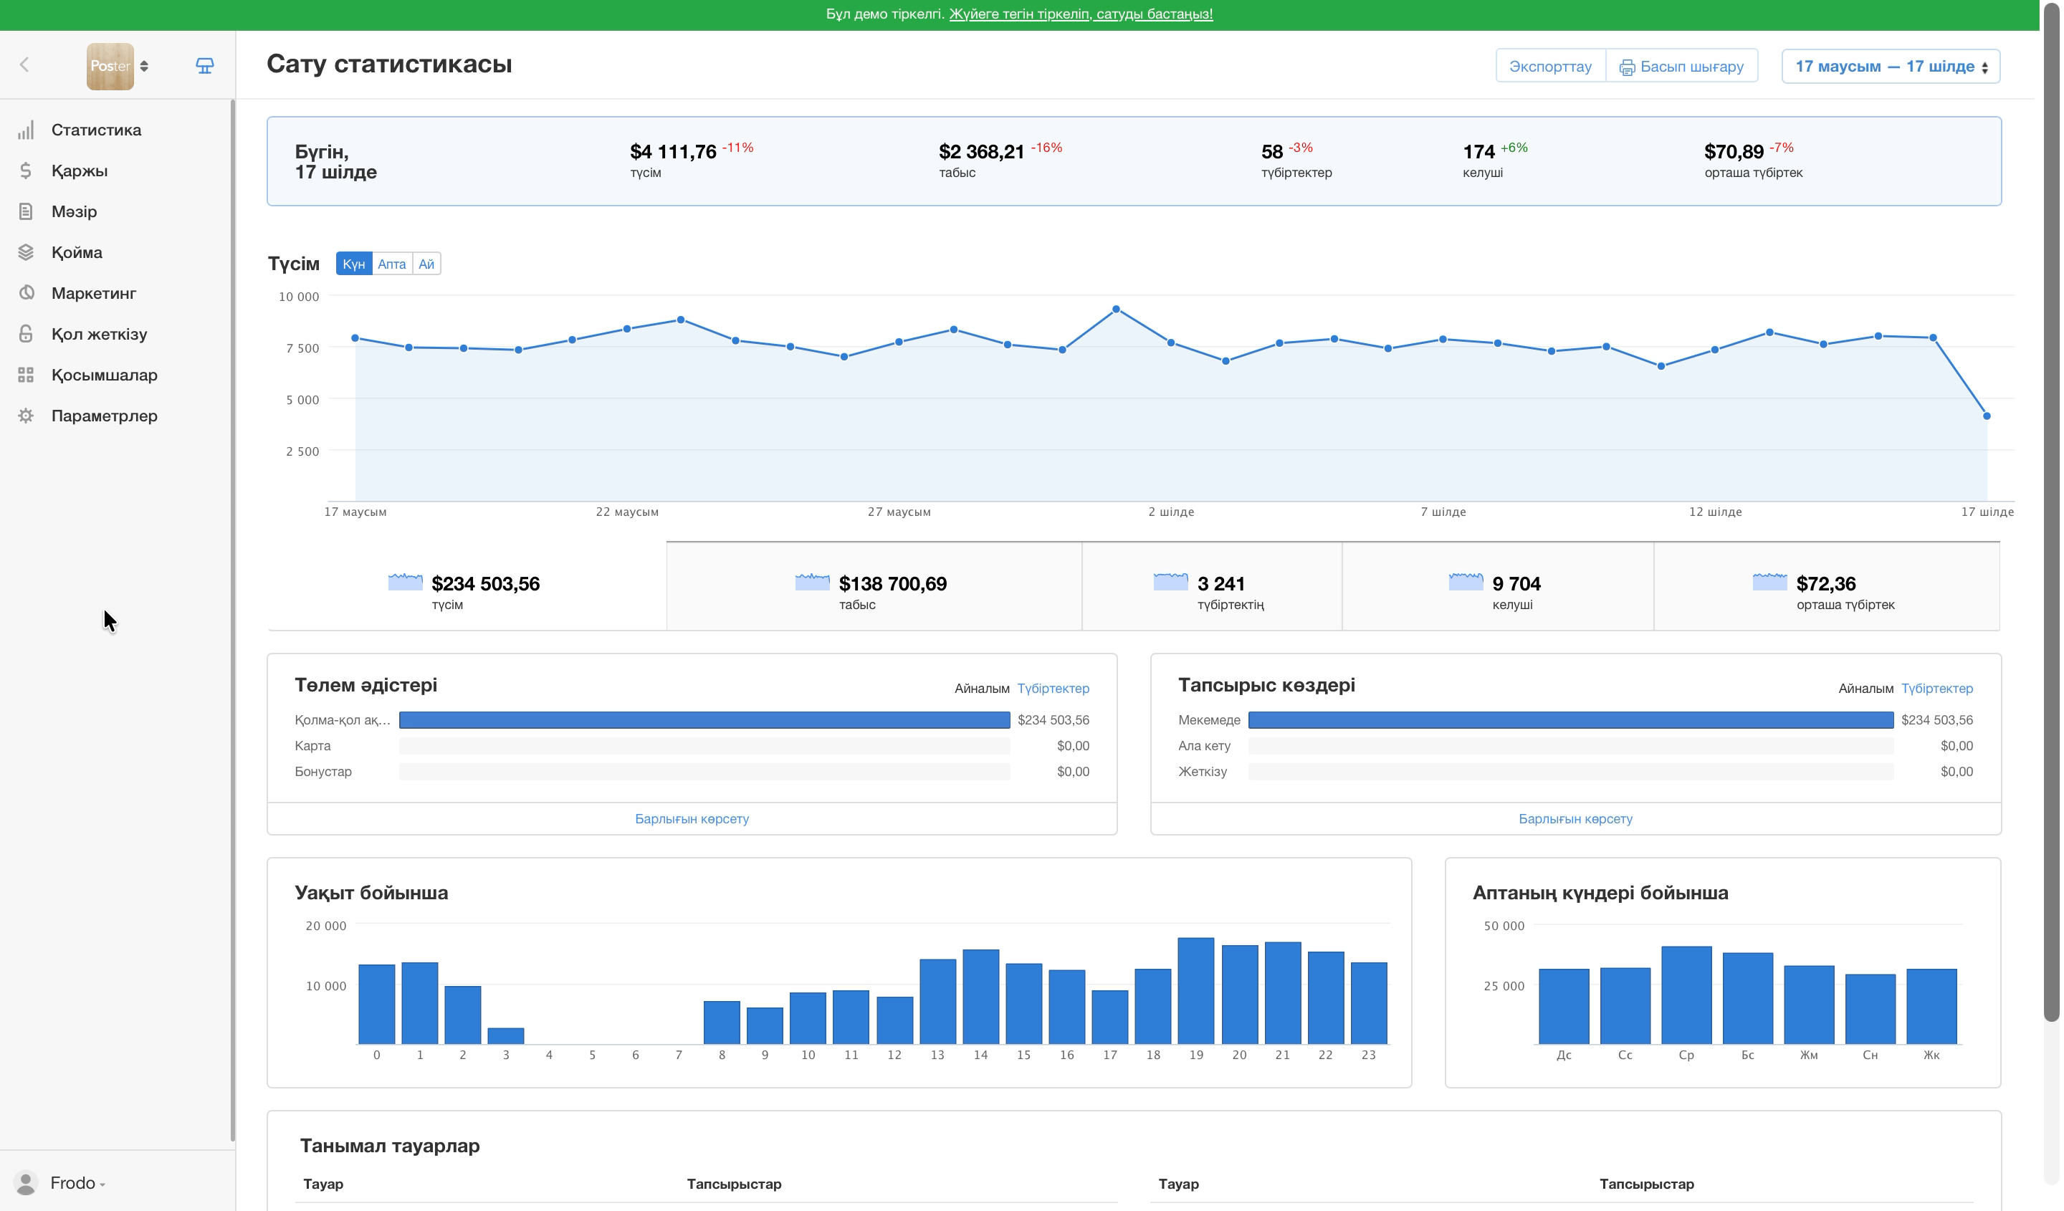Open the Параметрлер gear icon
2064x1211 pixels.
(27, 416)
